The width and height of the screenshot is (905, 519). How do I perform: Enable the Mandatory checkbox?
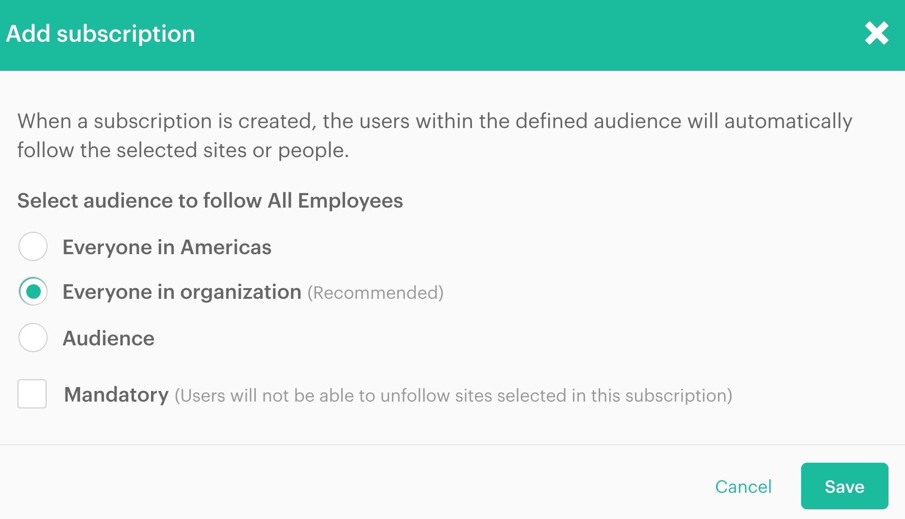coord(32,394)
